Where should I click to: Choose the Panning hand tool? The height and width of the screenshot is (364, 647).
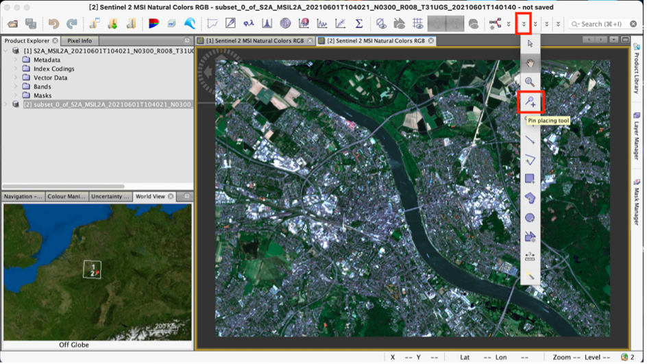pyautogui.click(x=530, y=62)
